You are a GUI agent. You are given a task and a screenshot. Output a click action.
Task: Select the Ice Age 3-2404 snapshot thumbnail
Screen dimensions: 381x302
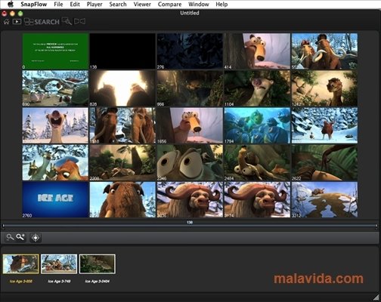(x=98, y=263)
